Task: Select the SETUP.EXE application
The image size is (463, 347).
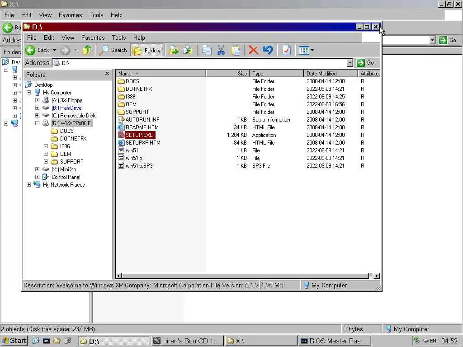Action: click(139, 135)
